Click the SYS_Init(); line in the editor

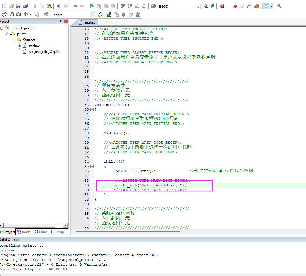[x=117, y=133]
